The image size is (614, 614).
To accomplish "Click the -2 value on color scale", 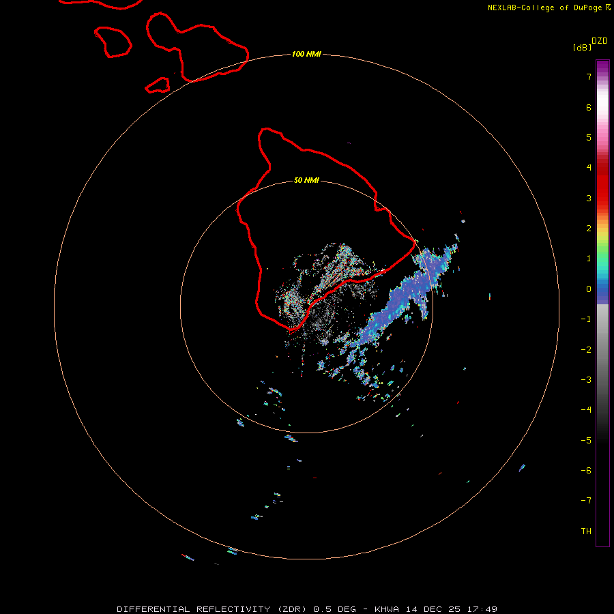I will (x=586, y=350).
